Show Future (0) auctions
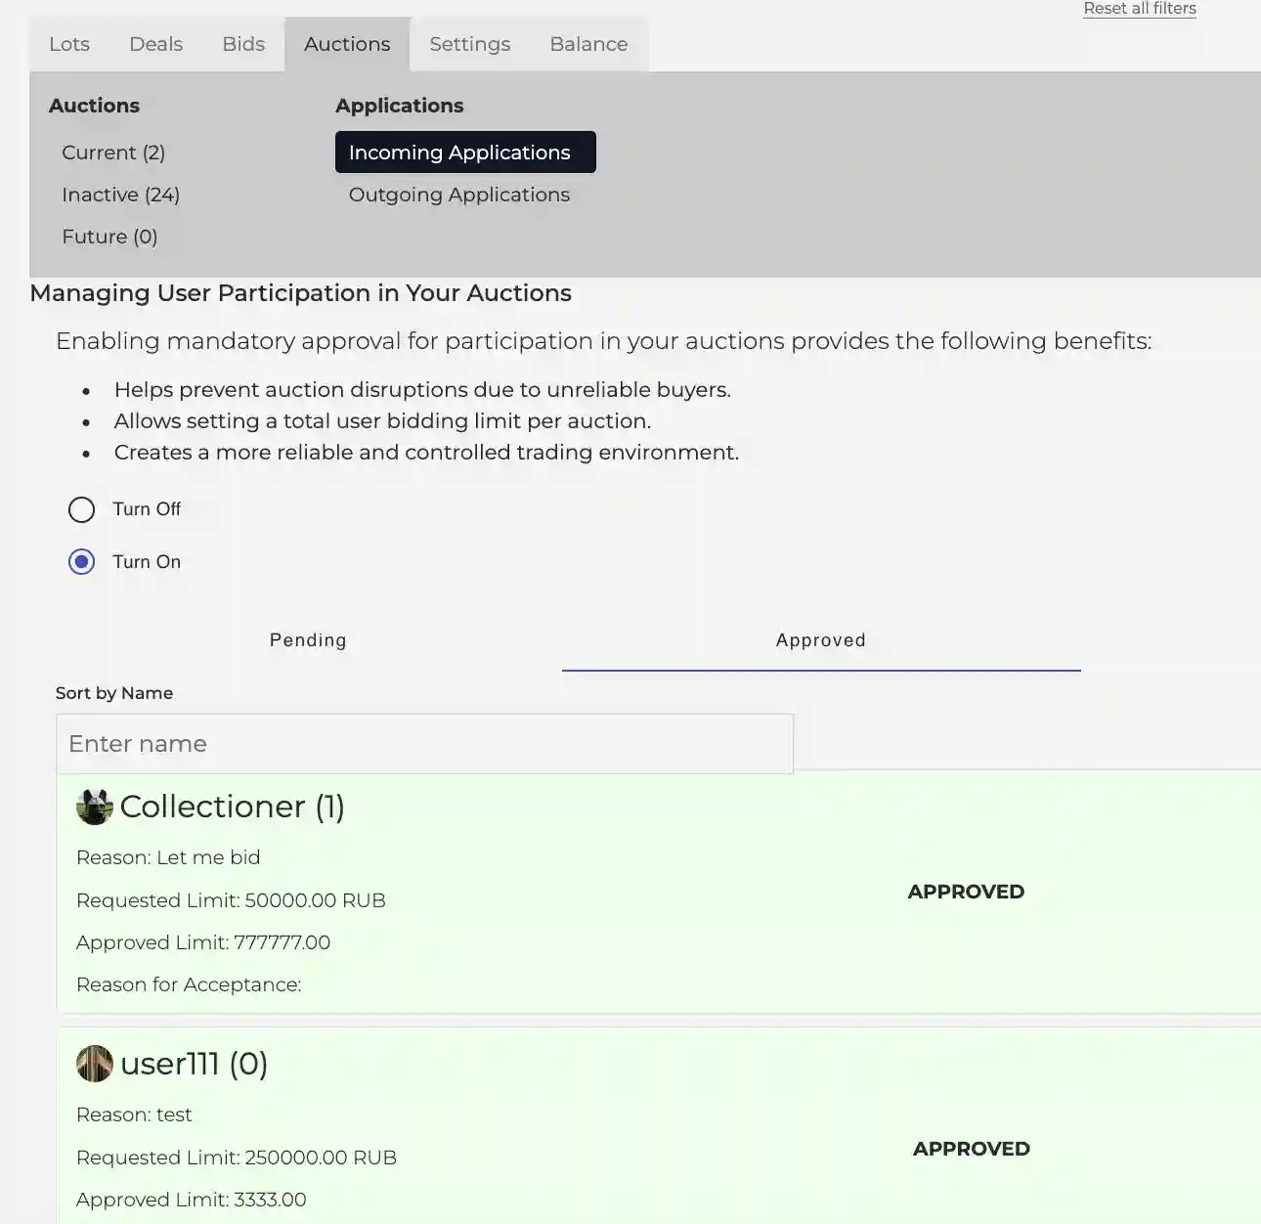Viewport: 1261px width, 1224px height. [x=109, y=237]
